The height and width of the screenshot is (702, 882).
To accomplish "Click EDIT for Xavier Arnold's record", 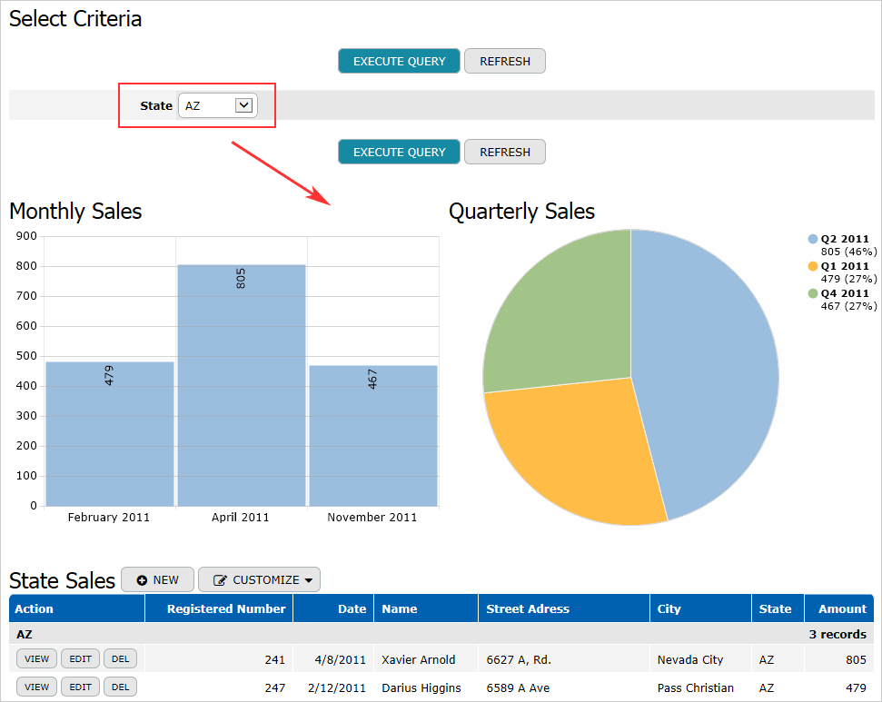I will (80, 658).
